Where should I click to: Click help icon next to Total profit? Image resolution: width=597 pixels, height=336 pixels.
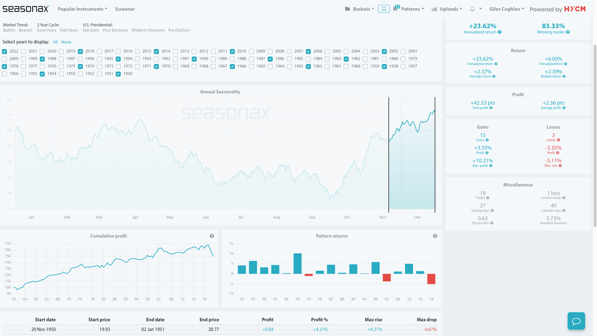coord(491,108)
